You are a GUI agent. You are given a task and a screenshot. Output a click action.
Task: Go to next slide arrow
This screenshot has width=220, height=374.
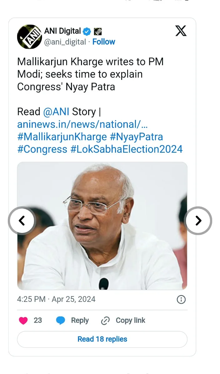tap(198, 221)
